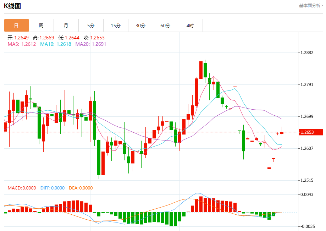Click the 高:1.2669 high value
This screenshot has height=231, width=326.
click(43, 38)
